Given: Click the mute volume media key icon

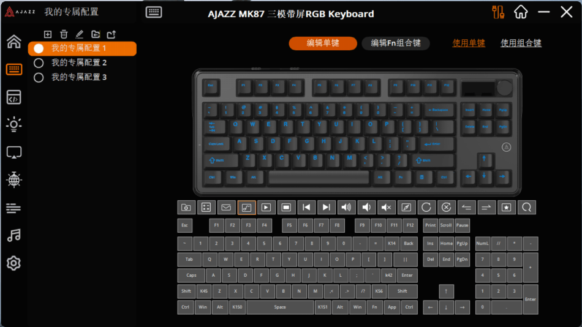Looking at the screenshot, I should (x=386, y=208).
